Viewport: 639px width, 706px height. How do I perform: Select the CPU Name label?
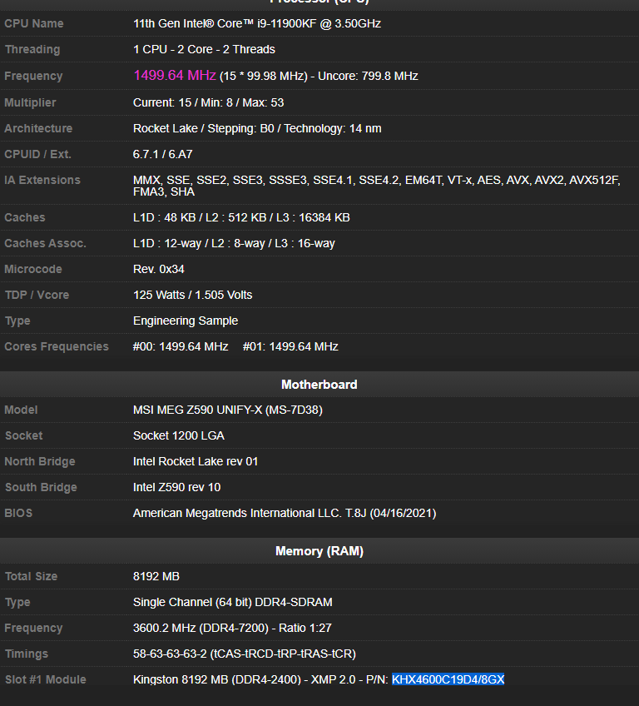34,23
